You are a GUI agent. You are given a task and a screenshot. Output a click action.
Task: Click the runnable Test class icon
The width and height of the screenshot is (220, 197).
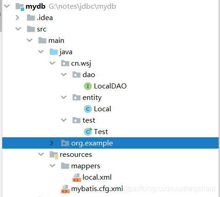88,131
